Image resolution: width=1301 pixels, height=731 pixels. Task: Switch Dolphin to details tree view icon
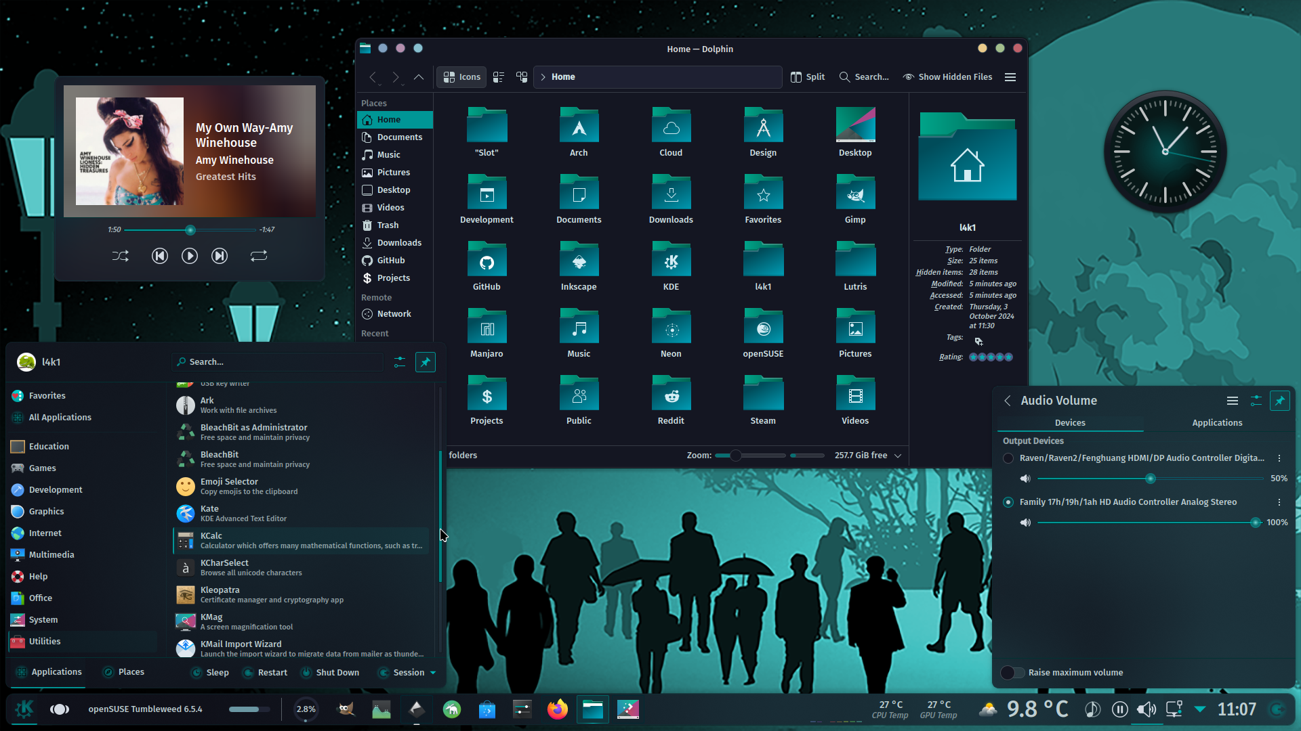click(522, 77)
